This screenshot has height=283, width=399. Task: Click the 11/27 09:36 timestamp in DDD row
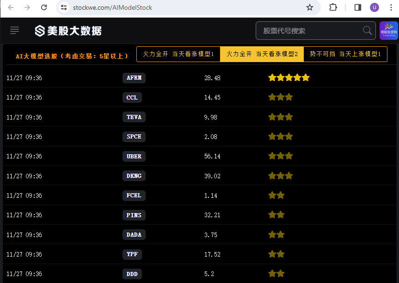24,274
